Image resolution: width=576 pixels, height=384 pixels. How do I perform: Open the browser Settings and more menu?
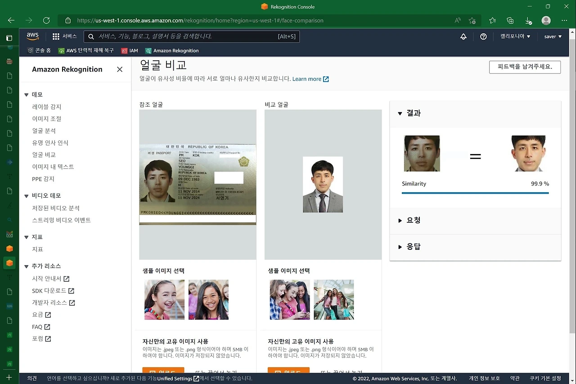tap(564, 20)
